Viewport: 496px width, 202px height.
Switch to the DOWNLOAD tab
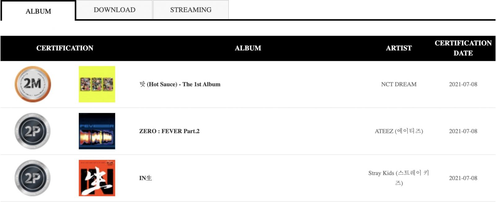point(114,10)
